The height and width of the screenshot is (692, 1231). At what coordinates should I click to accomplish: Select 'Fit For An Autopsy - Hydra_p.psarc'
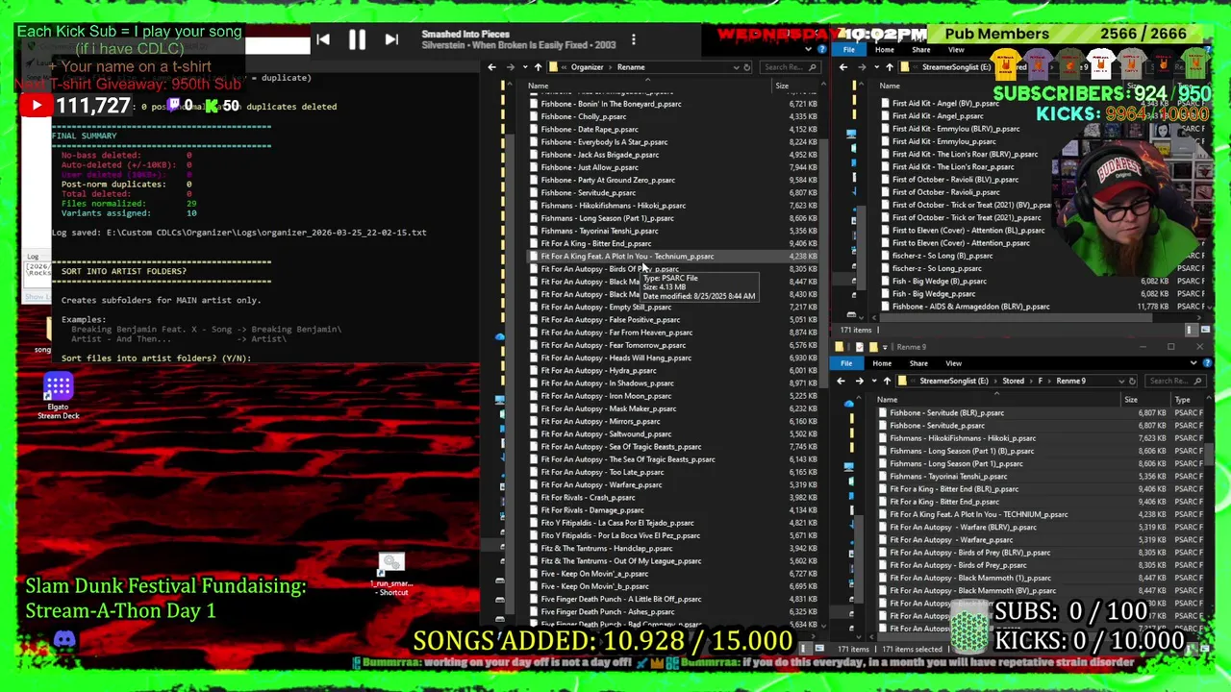(x=672, y=370)
